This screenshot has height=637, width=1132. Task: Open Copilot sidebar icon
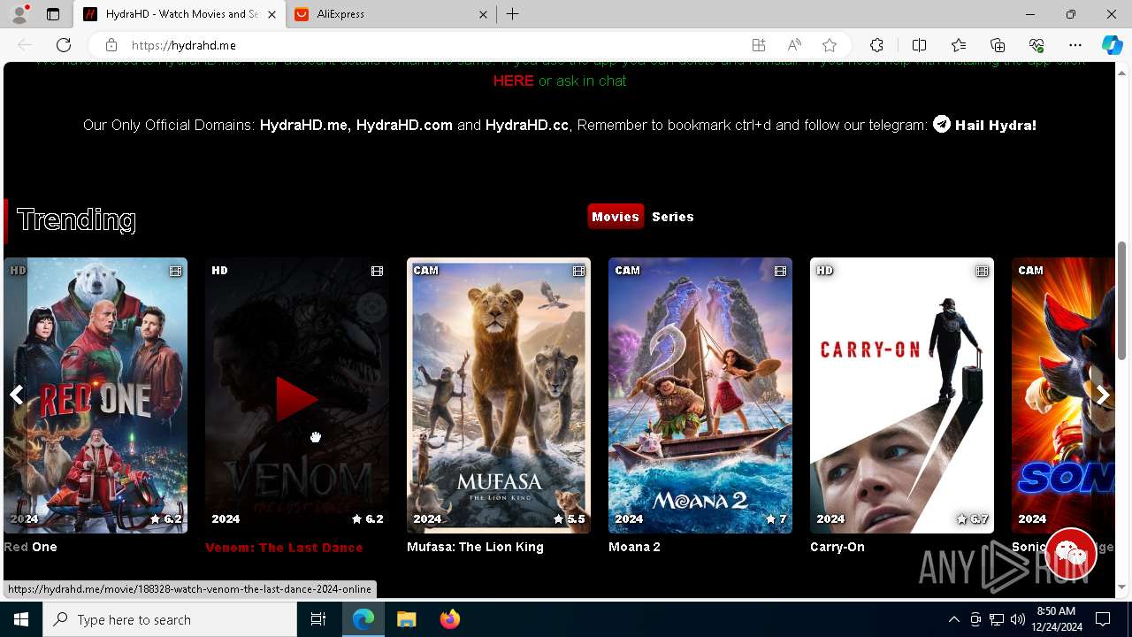pos(1112,45)
